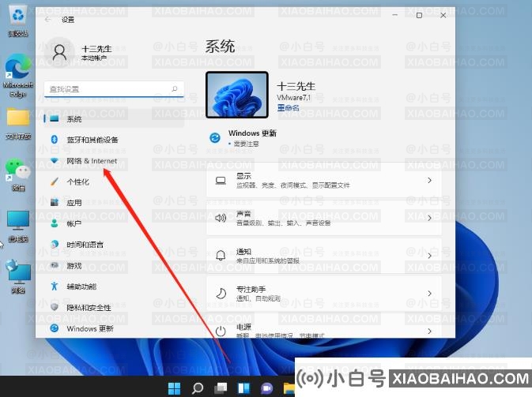The width and height of the screenshot is (532, 397).
Task: Open Task View on taskbar
Action: pyautogui.click(x=221, y=388)
